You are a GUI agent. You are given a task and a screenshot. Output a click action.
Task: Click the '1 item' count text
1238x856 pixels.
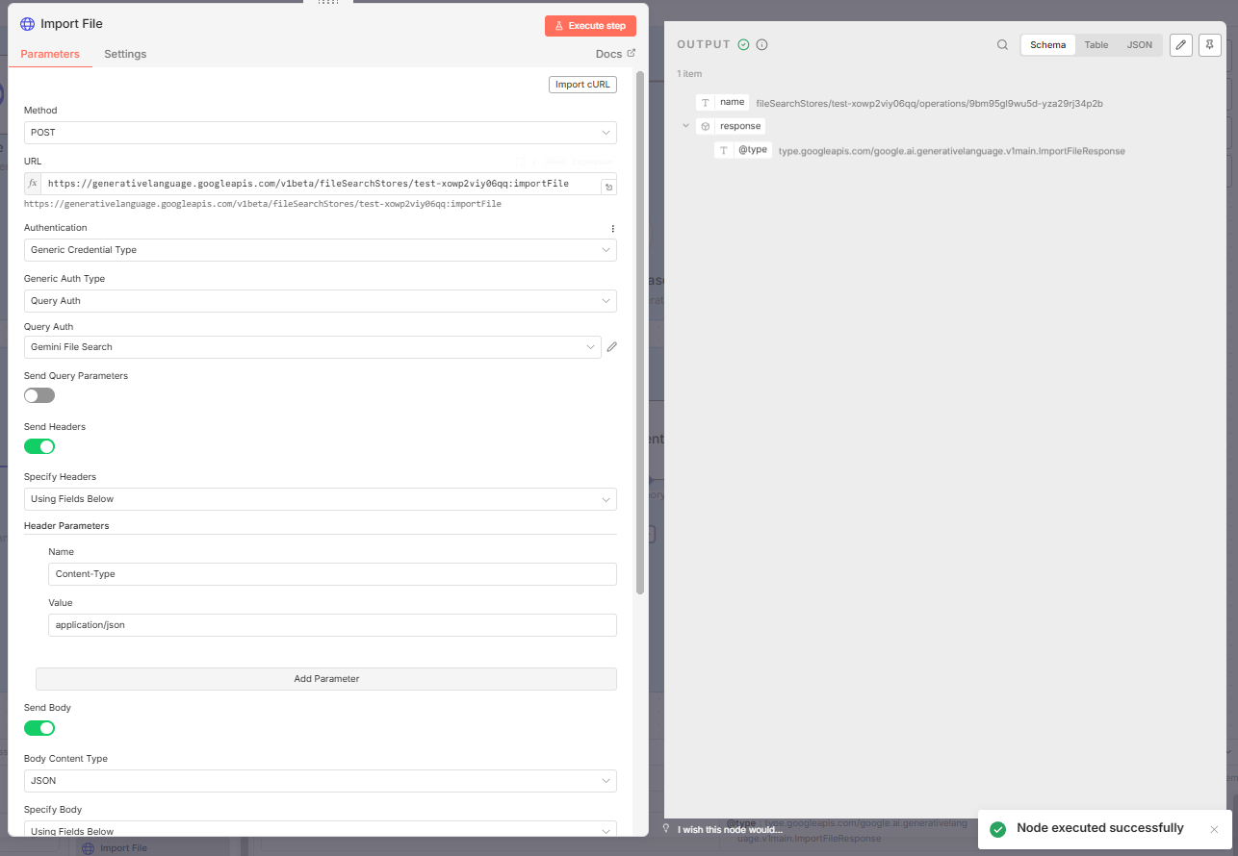689,73
